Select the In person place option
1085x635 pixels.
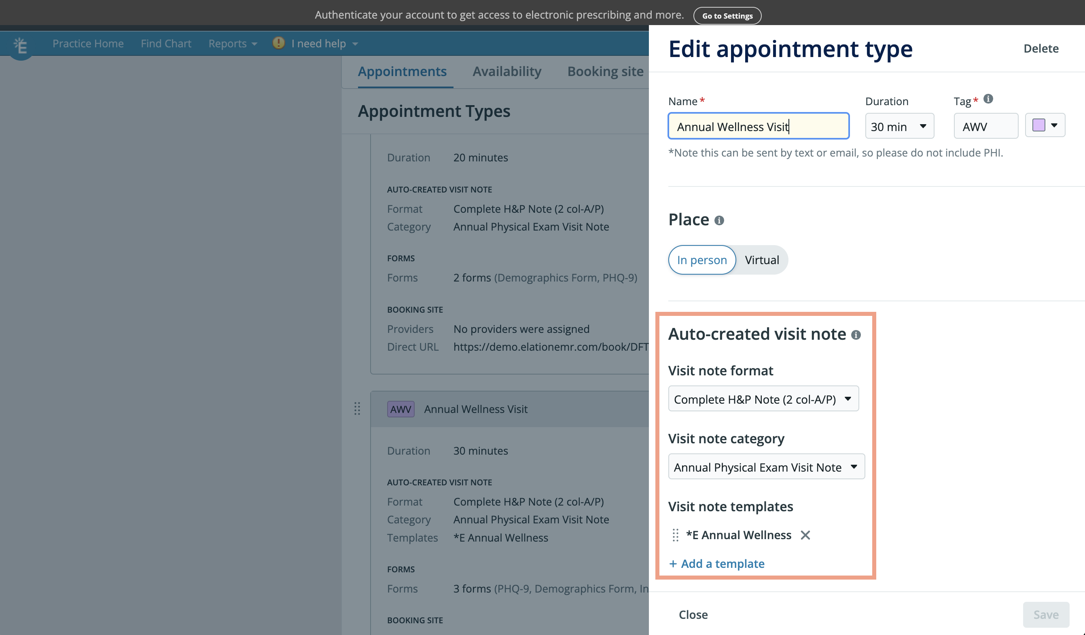tap(701, 260)
